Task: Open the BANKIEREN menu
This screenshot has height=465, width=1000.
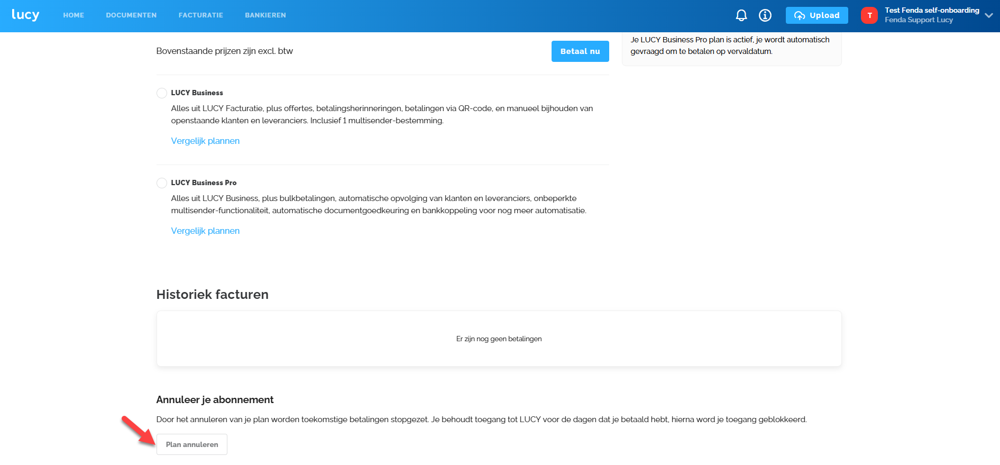Action: click(x=265, y=15)
